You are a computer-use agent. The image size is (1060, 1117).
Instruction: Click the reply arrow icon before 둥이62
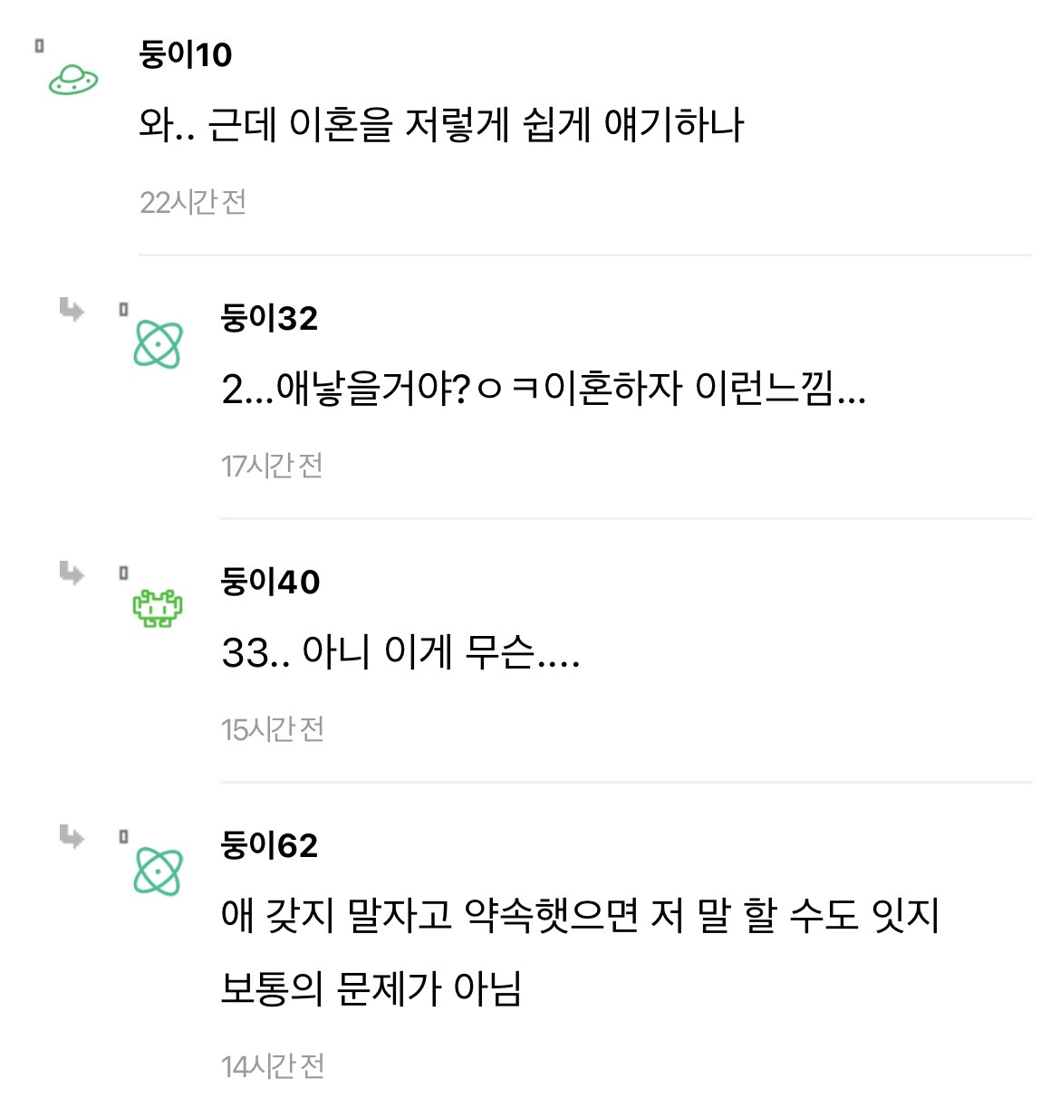coord(72,836)
